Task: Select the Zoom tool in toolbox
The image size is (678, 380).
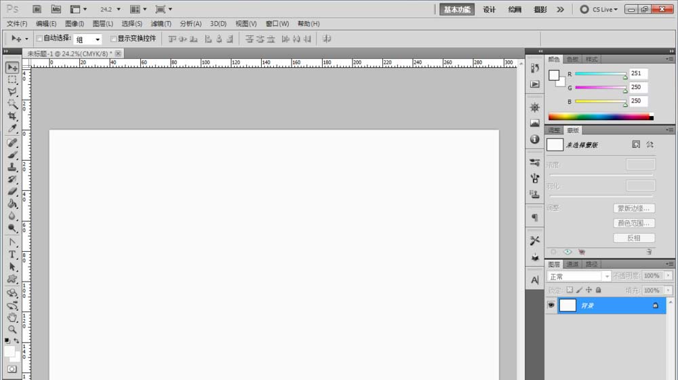Action: point(12,329)
